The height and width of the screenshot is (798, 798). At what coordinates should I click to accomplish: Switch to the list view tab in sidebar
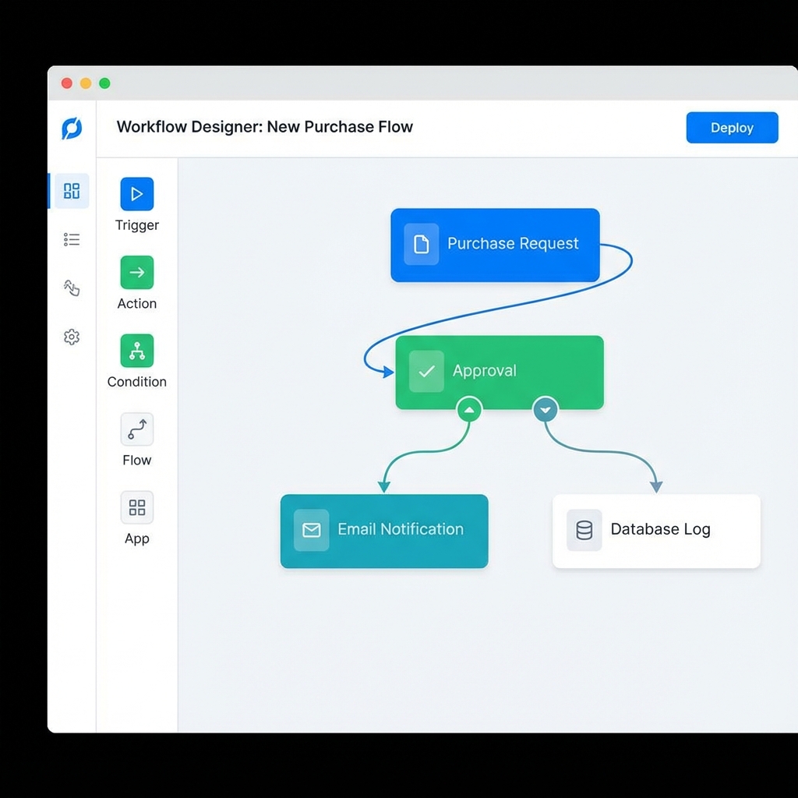click(x=71, y=238)
